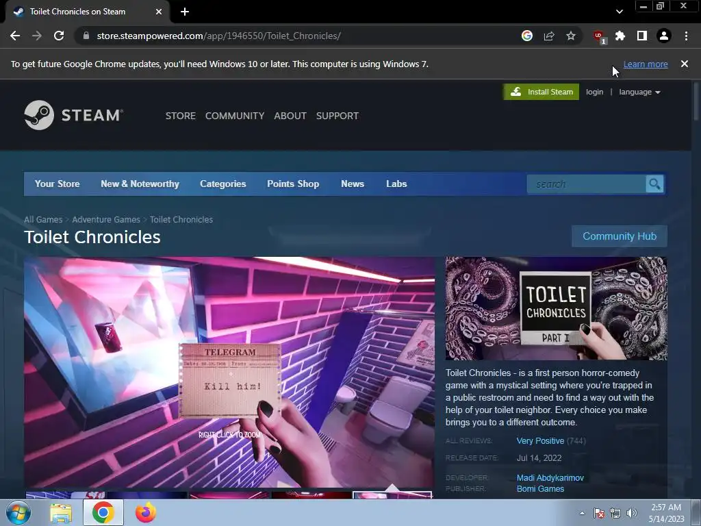The width and height of the screenshot is (701, 526).
Task: Open developer Madi Abdykarimov link
Action: (x=550, y=478)
